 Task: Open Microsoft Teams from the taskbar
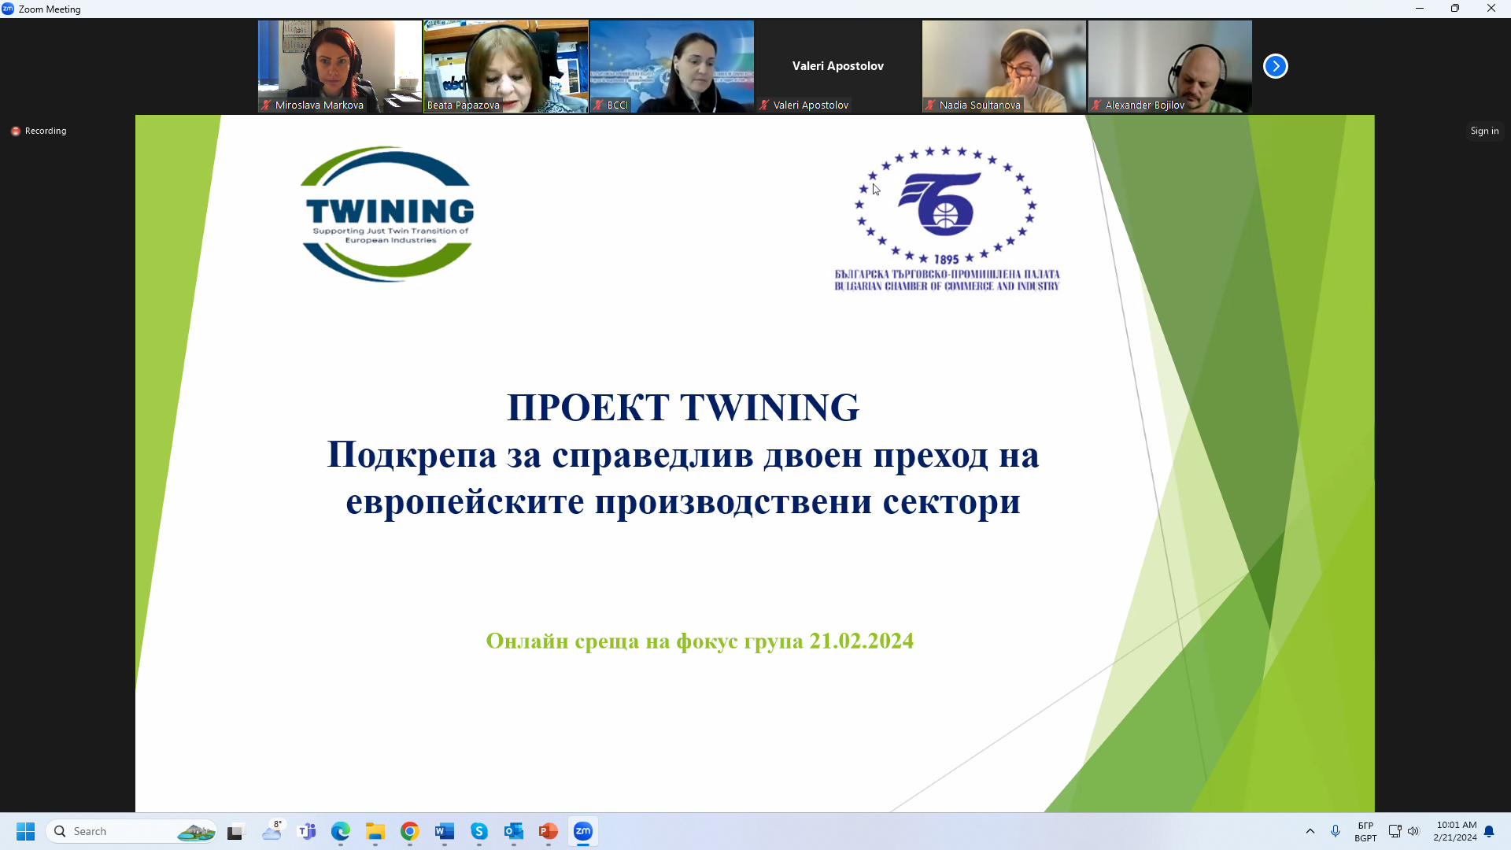pyautogui.click(x=307, y=831)
